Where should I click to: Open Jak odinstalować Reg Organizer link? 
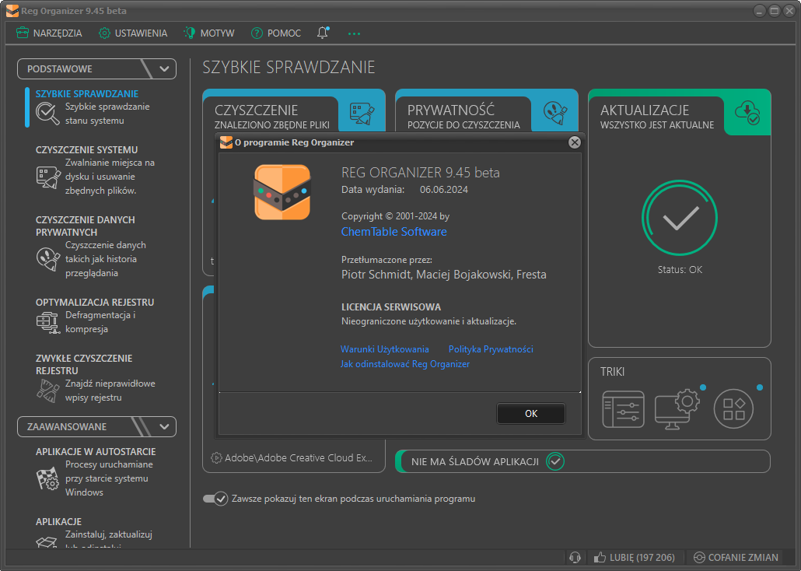405,364
